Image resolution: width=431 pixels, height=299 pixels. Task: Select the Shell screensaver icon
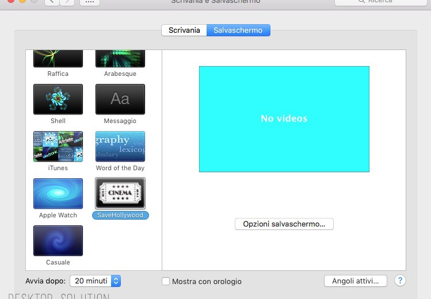point(58,99)
